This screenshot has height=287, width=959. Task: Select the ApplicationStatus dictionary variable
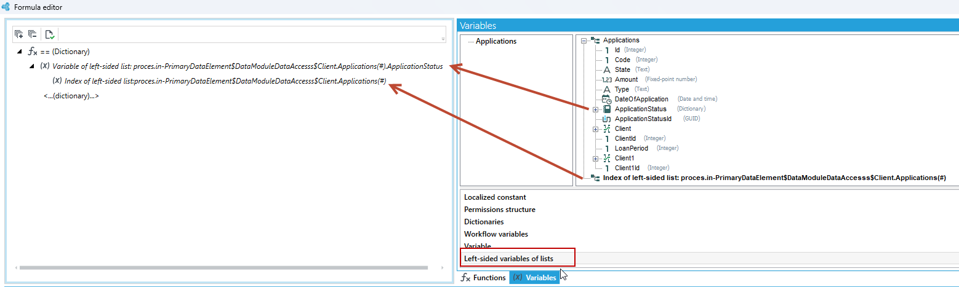640,109
